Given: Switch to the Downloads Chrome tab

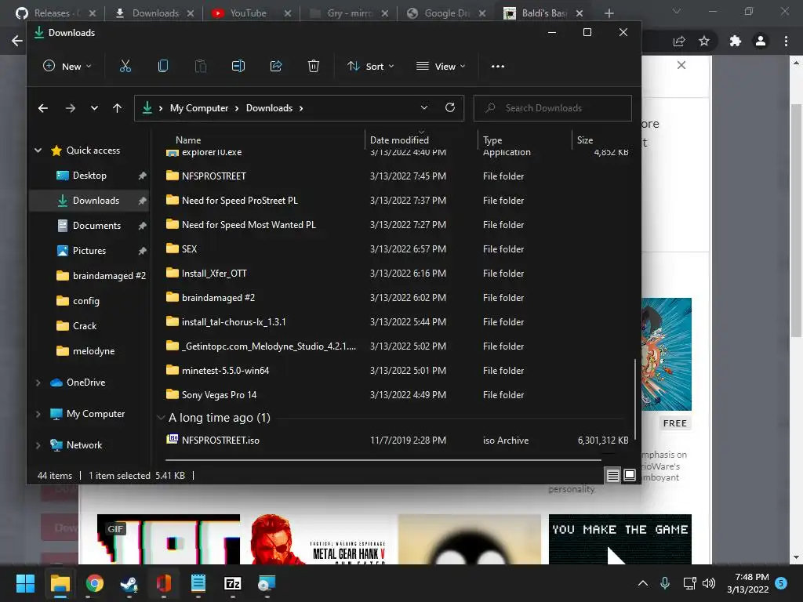Looking at the screenshot, I should click(x=155, y=13).
